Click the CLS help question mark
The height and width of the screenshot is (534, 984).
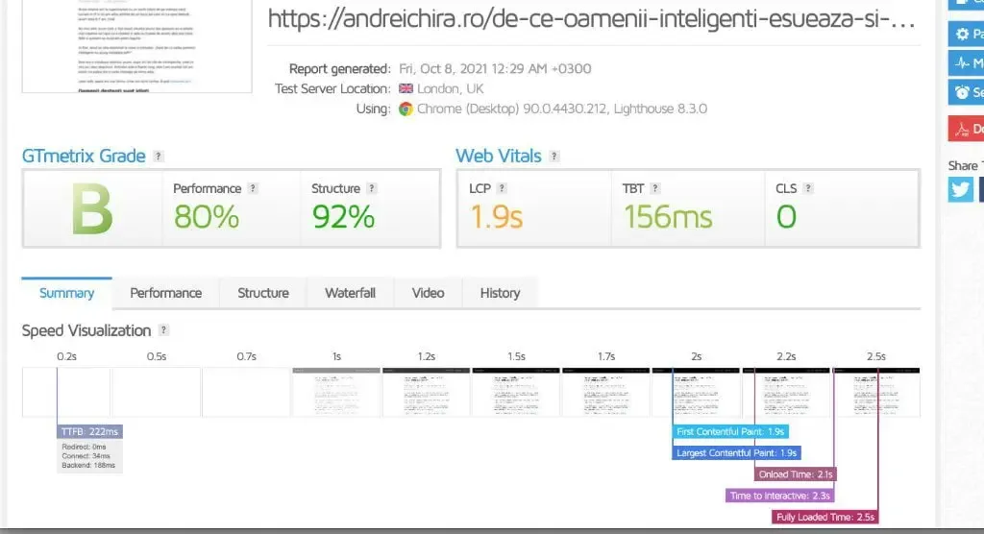tap(807, 188)
